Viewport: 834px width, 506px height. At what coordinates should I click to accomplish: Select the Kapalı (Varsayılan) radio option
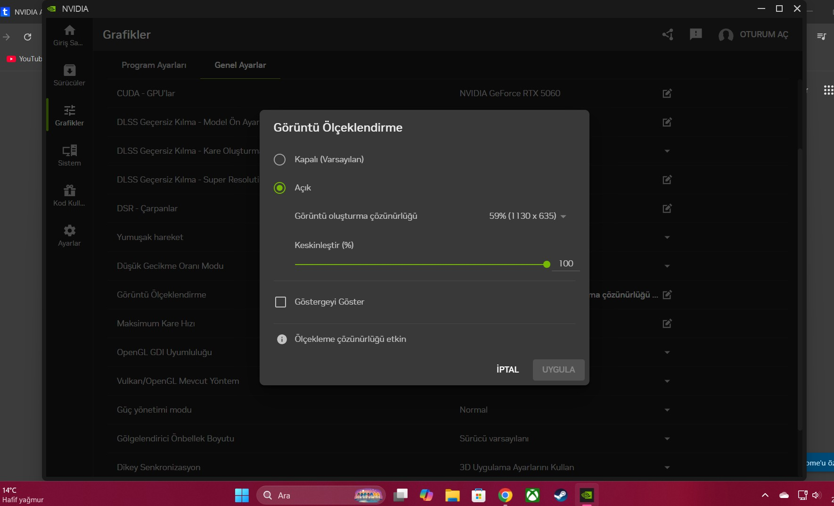point(280,159)
